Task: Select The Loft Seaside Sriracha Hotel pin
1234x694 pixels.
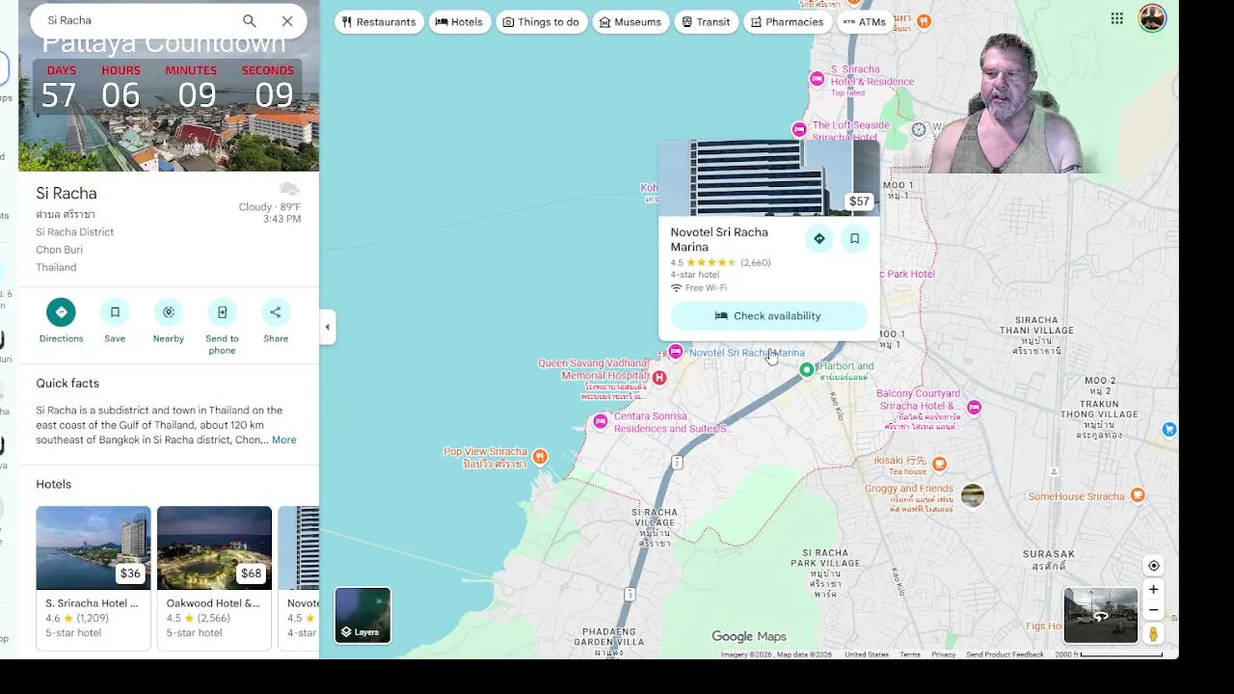Action: 799,129
